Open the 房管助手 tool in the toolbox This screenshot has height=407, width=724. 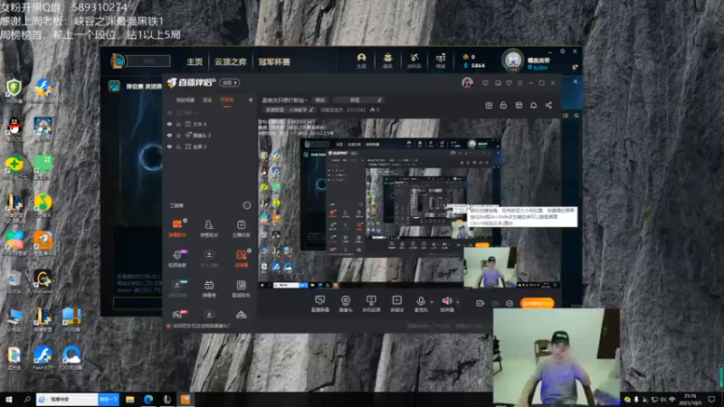(x=209, y=229)
